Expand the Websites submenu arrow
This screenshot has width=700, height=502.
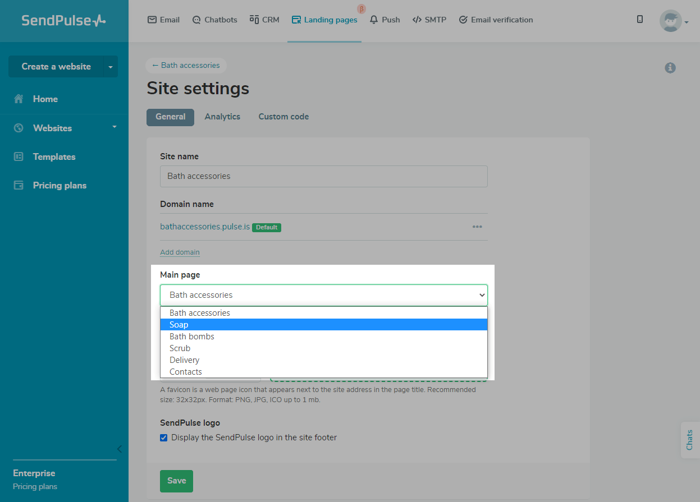pos(115,127)
